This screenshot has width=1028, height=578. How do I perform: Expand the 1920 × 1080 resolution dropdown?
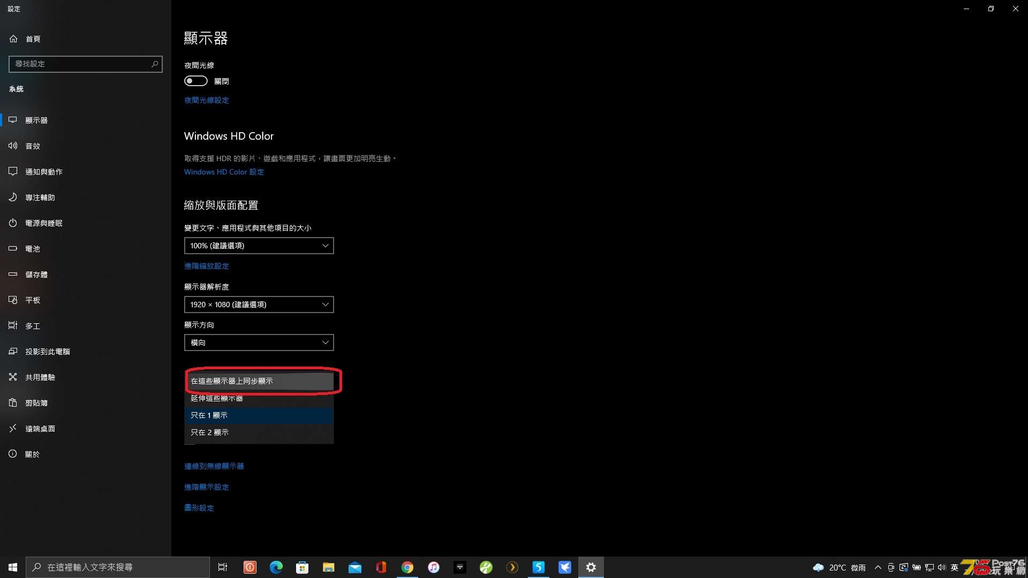(259, 305)
